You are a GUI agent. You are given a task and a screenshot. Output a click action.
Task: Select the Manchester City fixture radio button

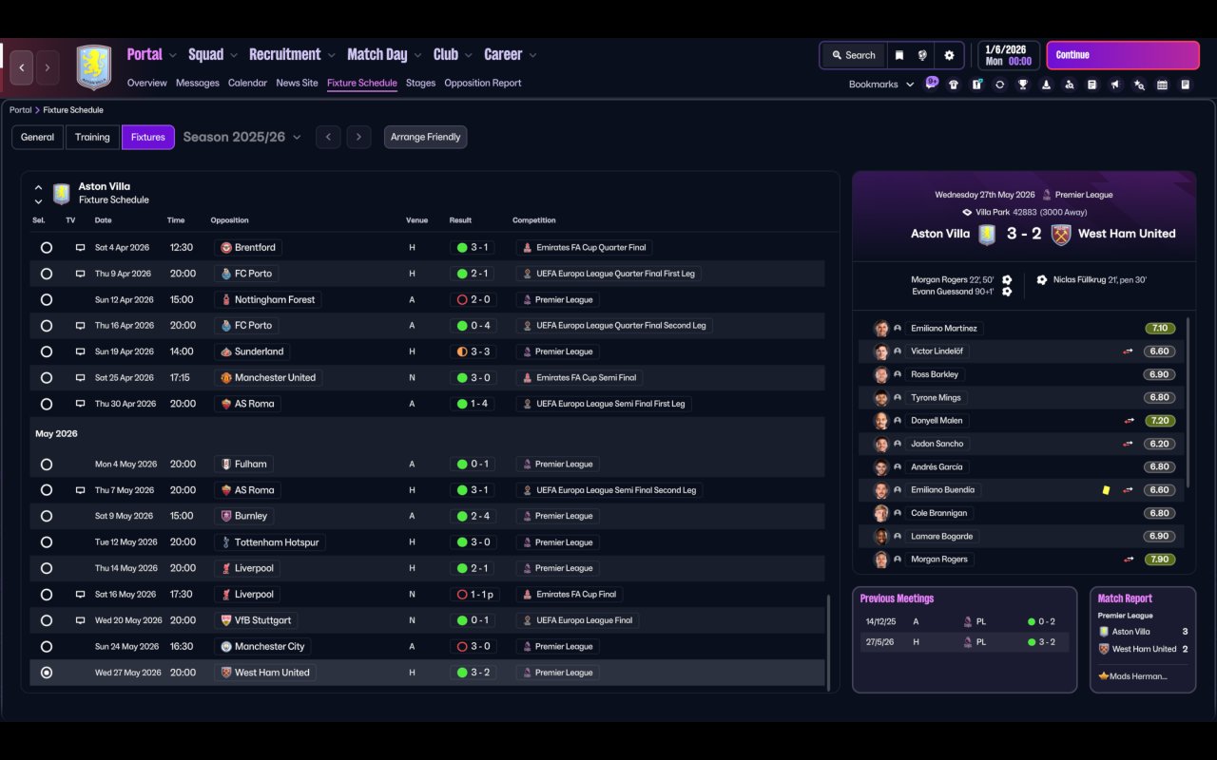(47, 647)
